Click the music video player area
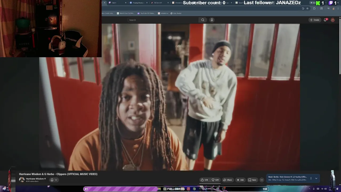Viewport: 341px width, 192px height. 169,97
